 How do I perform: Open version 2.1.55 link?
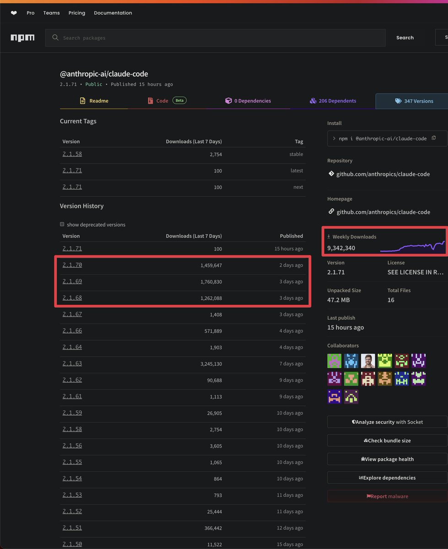[72, 462]
